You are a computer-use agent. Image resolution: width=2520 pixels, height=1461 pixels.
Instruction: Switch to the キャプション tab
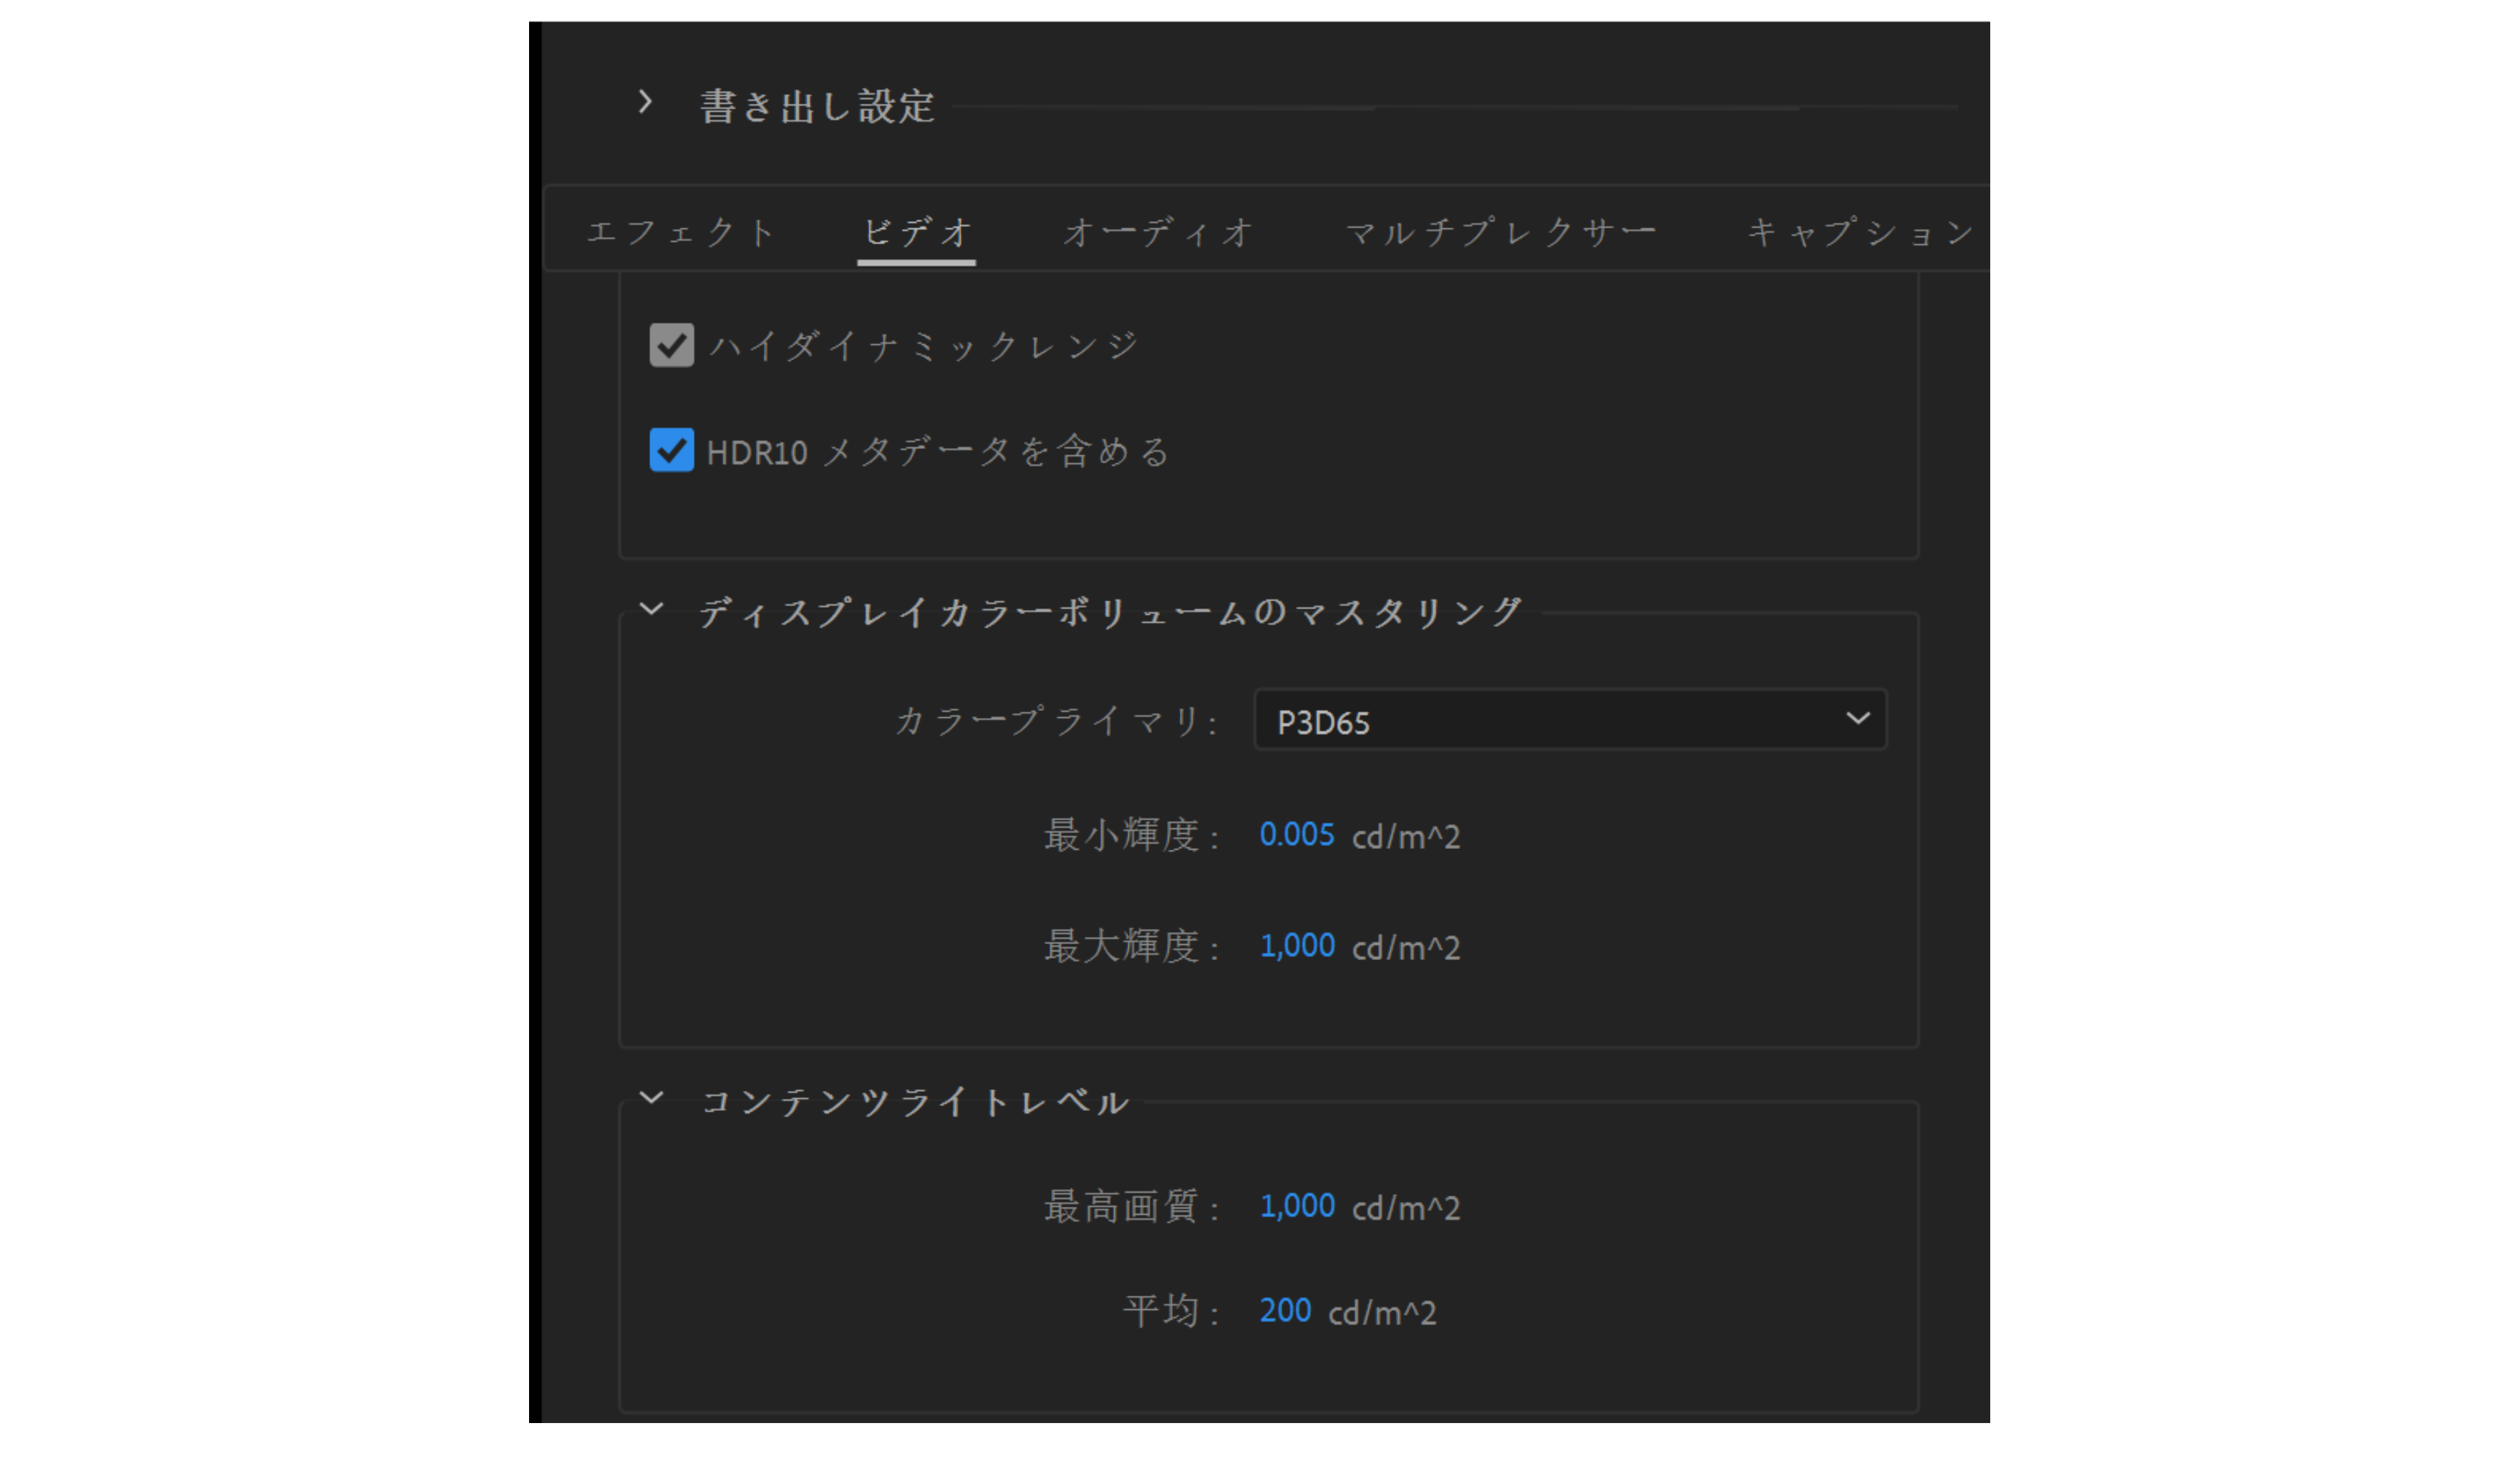click(1860, 232)
